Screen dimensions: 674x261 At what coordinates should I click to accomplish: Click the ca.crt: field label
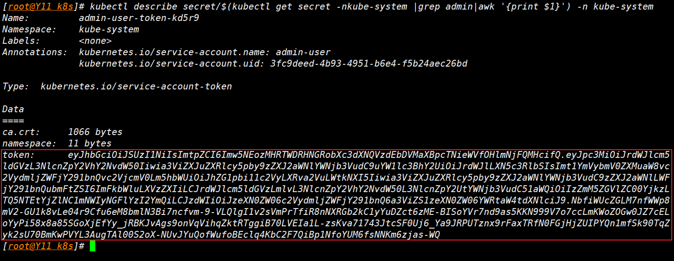coord(21,132)
